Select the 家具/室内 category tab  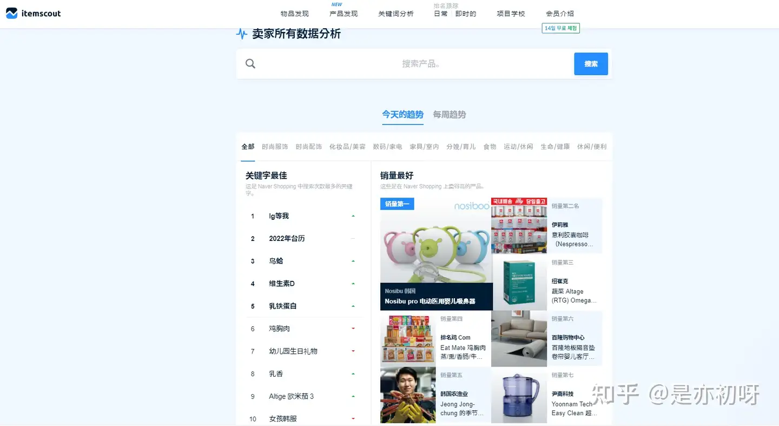pyautogui.click(x=424, y=147)
